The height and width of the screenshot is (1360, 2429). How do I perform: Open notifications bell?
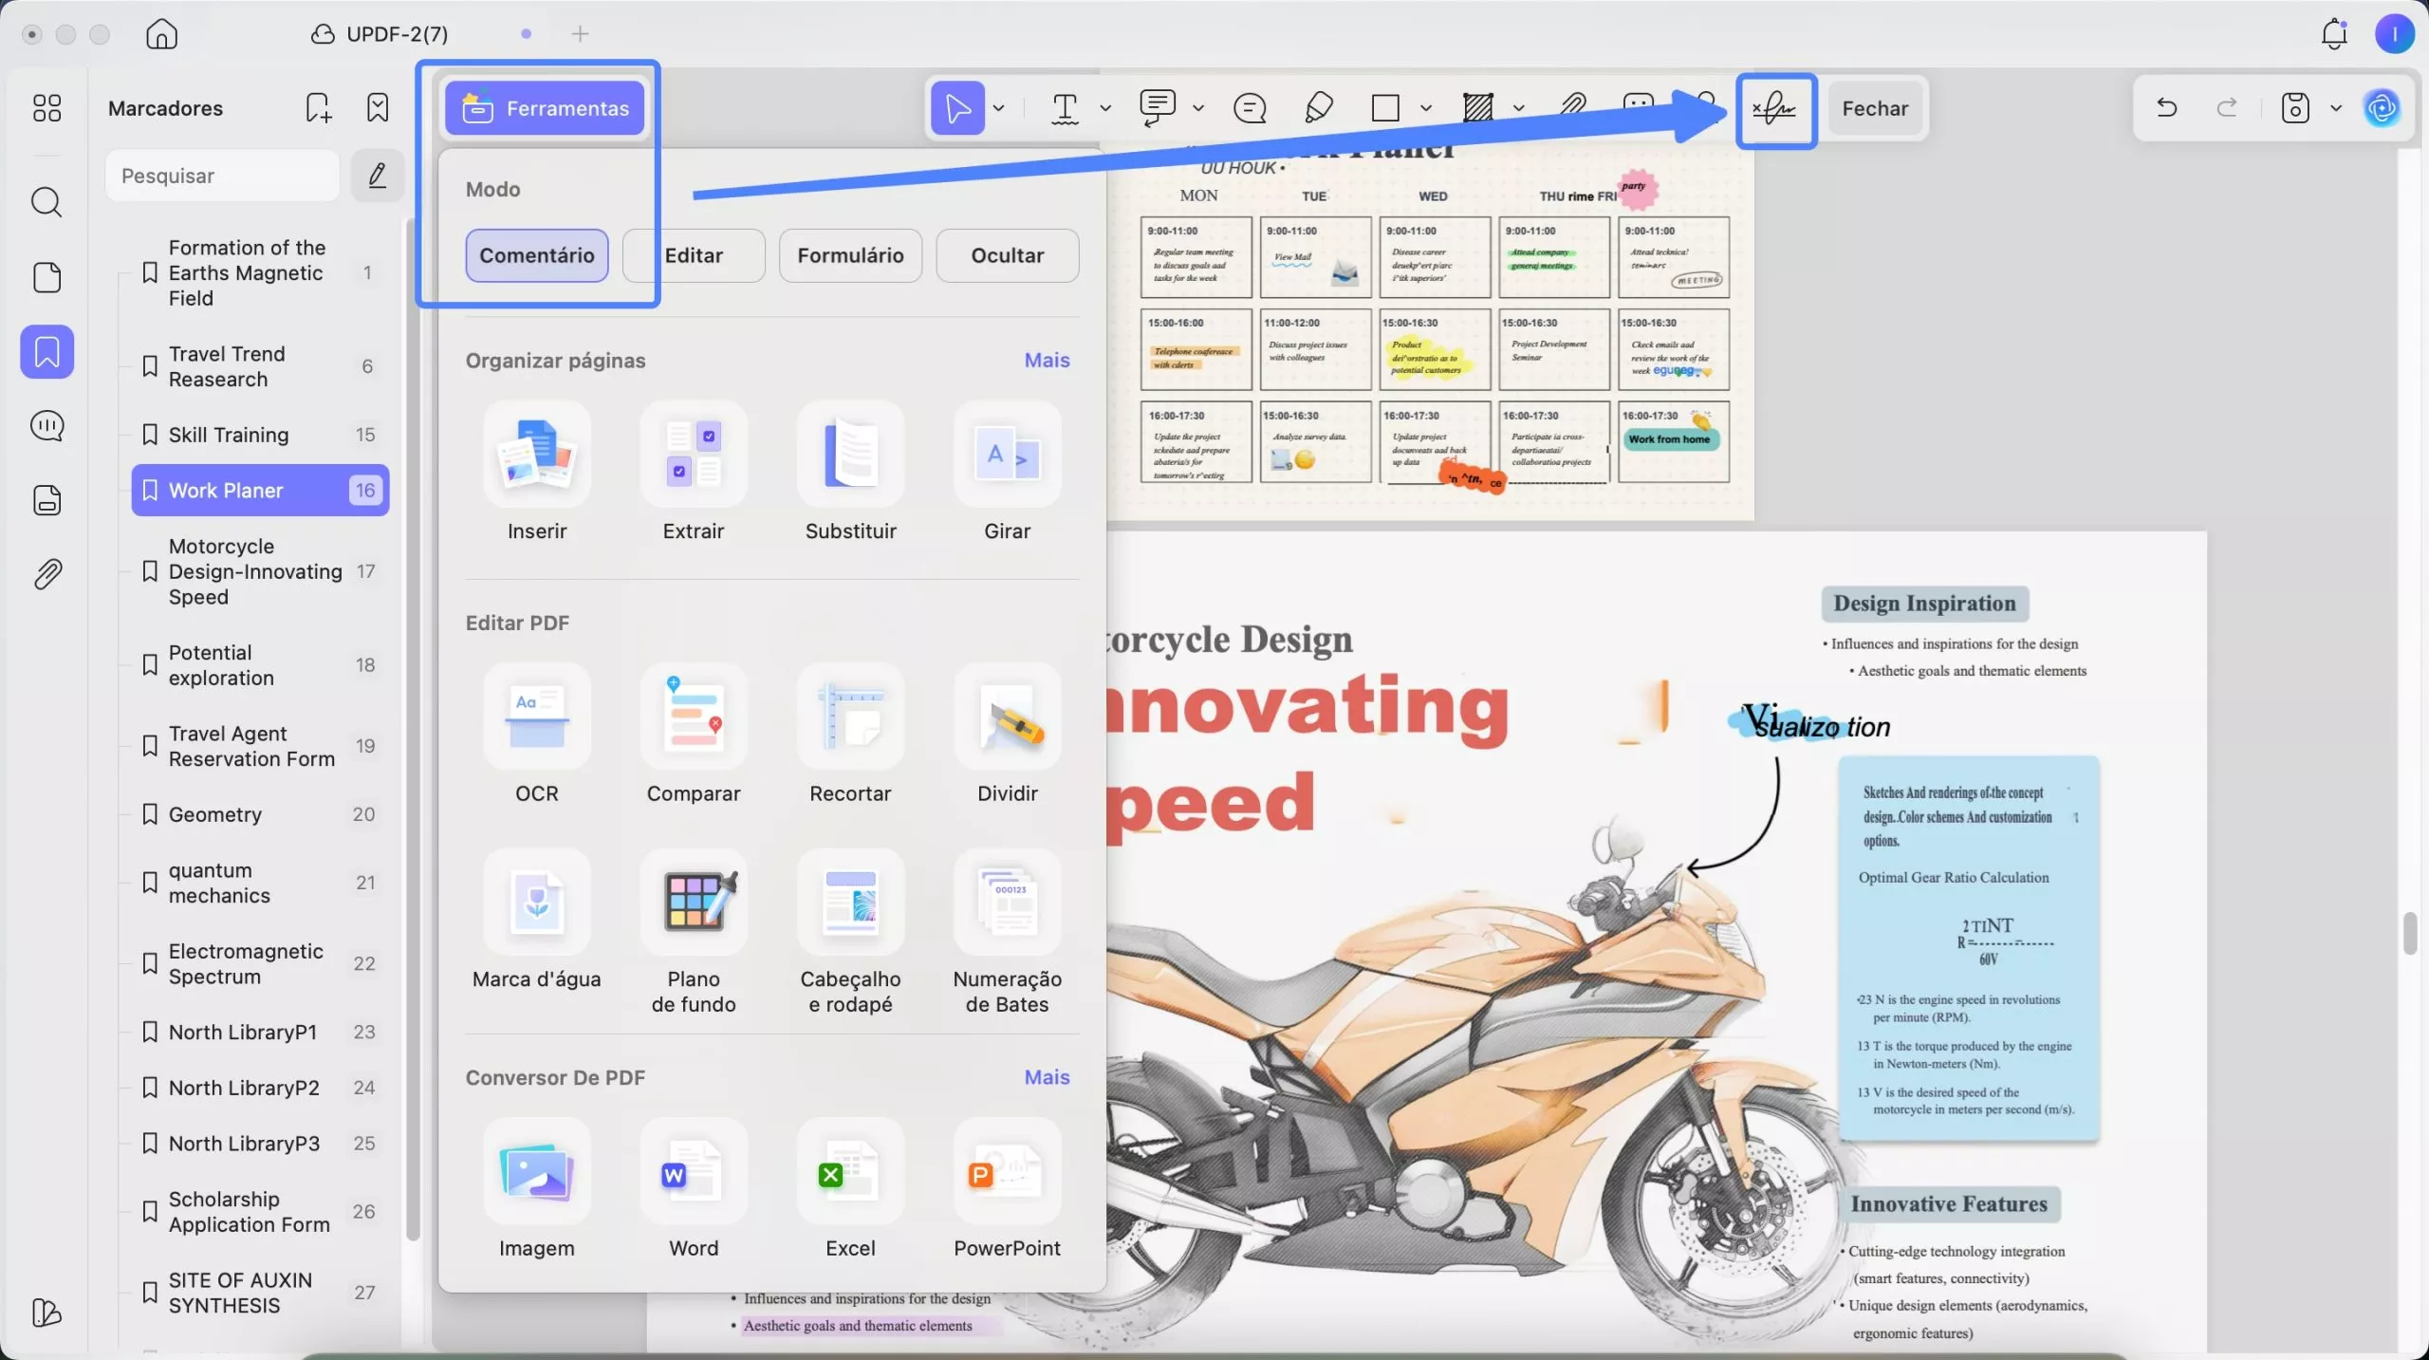(2334, 34)
